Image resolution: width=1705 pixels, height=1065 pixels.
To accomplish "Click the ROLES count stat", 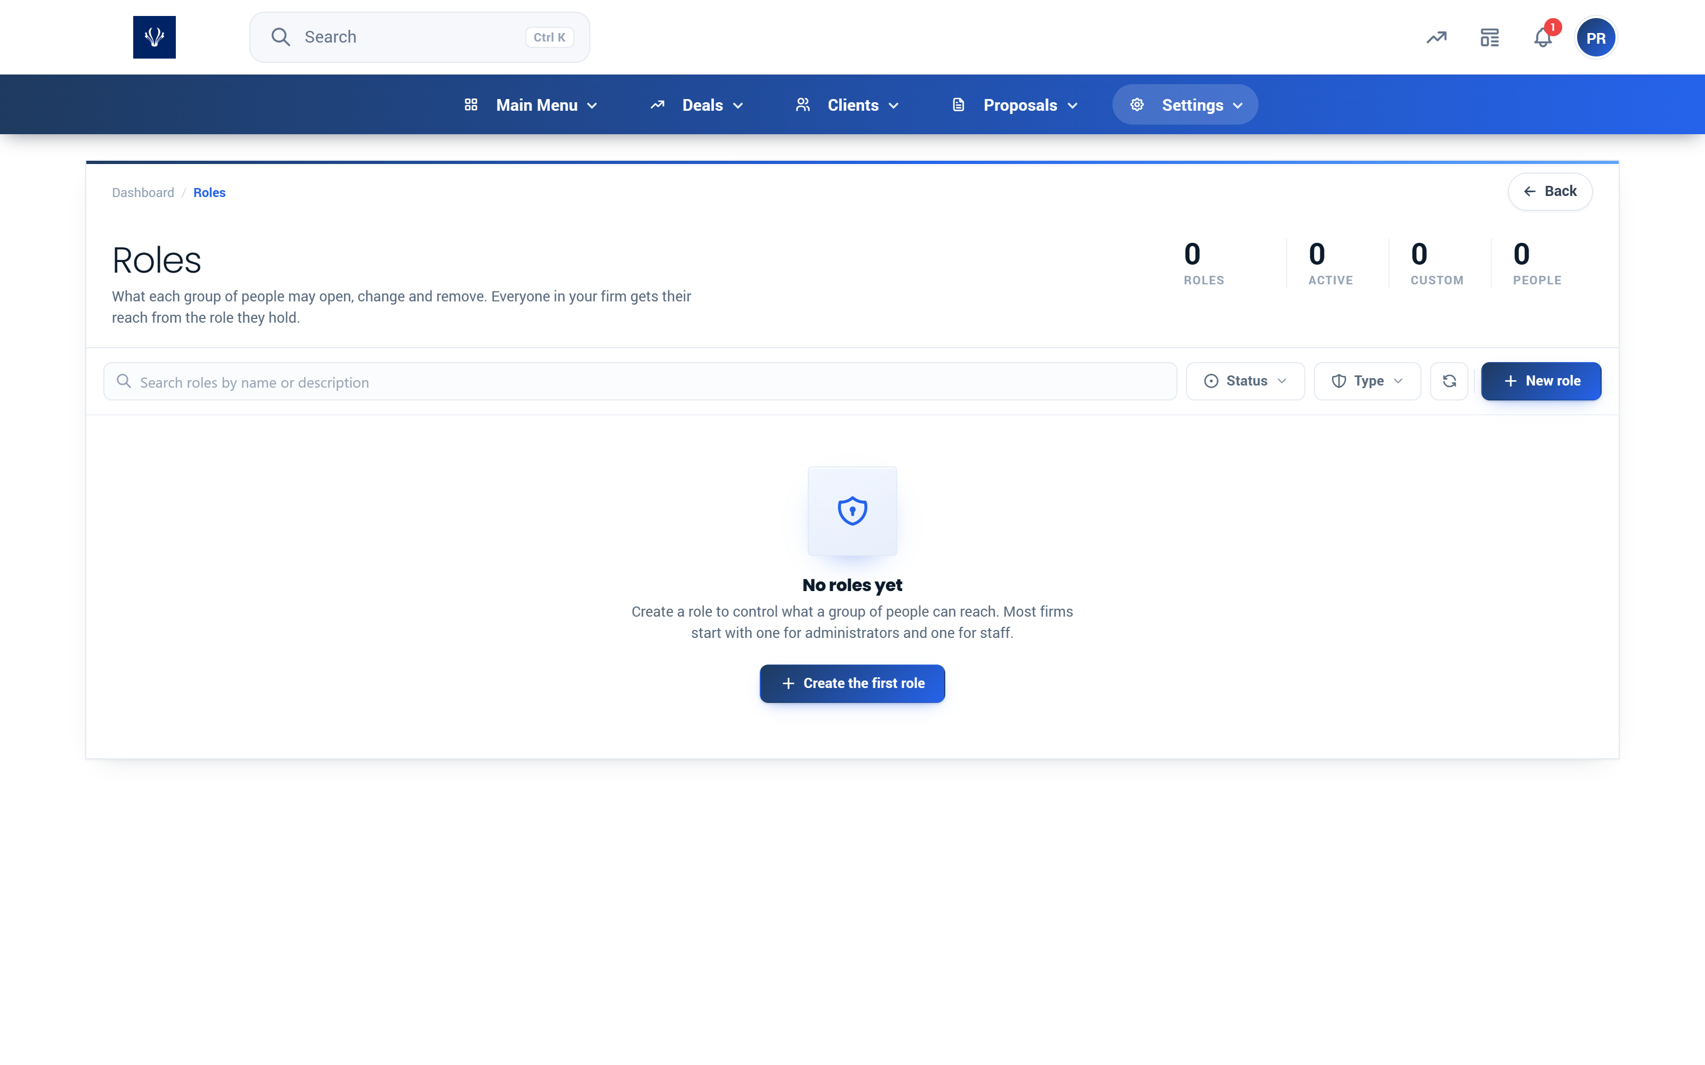I will click(x=1204, y=264).
